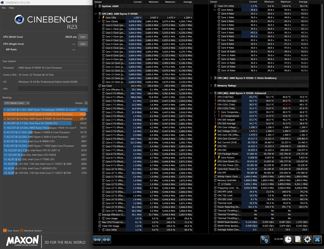Click the expand columns double-arrow icon
This screenshot has width=324, height=249.
click(x=97, y=239)
